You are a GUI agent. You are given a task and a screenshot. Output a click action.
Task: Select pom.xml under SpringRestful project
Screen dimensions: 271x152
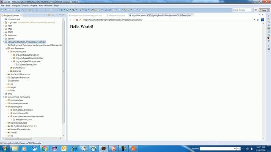click(14, 81)
